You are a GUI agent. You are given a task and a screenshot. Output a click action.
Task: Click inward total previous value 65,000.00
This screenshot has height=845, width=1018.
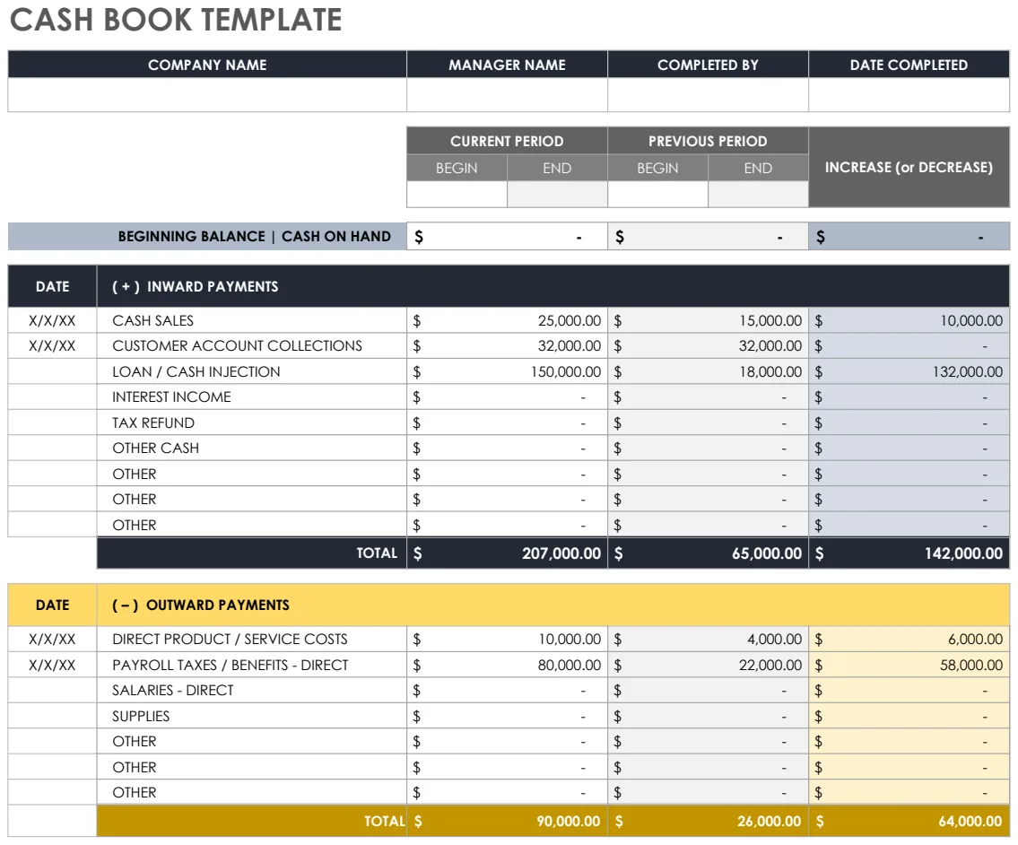point(767,553)
